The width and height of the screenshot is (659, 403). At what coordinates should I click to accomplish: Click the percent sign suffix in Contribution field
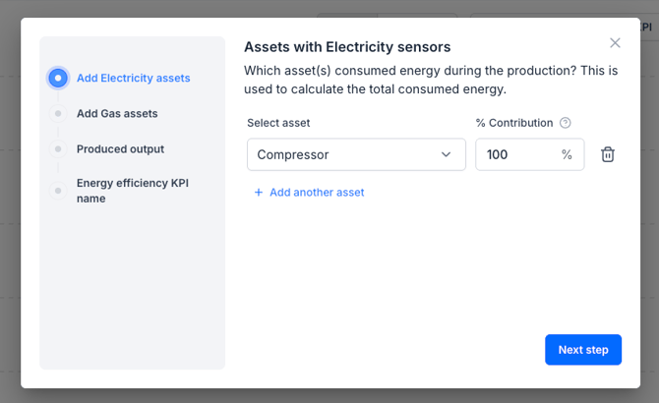[567, 154]
